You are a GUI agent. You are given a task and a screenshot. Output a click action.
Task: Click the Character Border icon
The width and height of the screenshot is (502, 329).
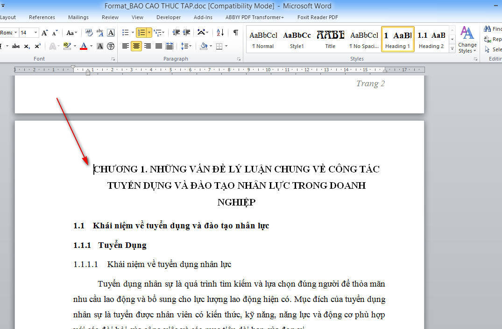point(111,33)
